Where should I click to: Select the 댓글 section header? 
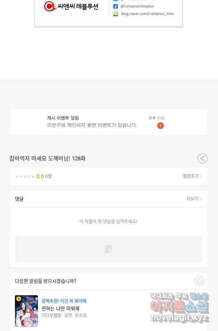[x=19, y=199]
